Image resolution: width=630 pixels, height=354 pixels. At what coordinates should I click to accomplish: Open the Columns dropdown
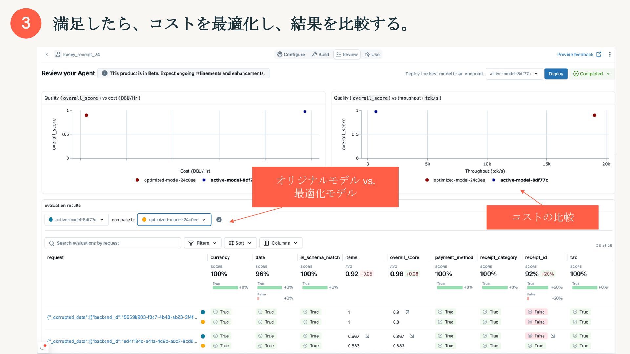281,243
